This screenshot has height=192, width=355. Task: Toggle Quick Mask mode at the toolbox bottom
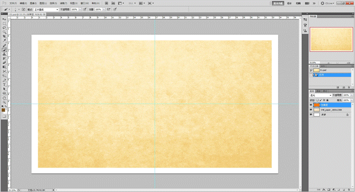(x=4, y=116)
